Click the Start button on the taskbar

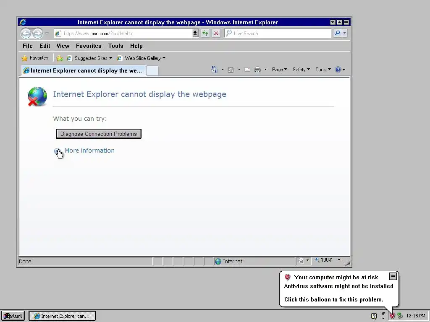[x=13, y=316]
